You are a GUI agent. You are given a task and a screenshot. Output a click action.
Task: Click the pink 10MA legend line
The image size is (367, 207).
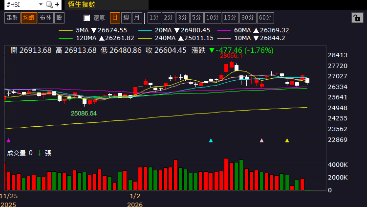[224, 38]
